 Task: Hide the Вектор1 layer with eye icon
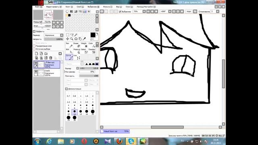click(36, 63)
